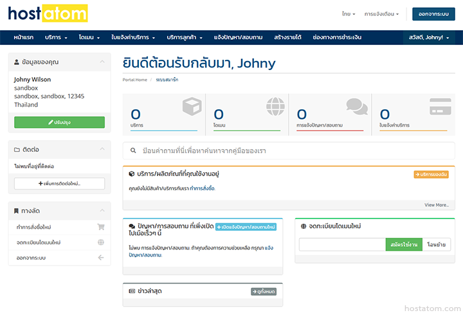This screenshot has width=463, height=313.
Task: Click the shopping cart icon in shortcuts
Action: click(x=101, y=227)
